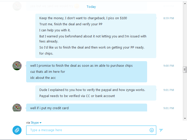Click the message about verifying paypal via CC
This screenshot has width=187, height=140.
(77, 96)
